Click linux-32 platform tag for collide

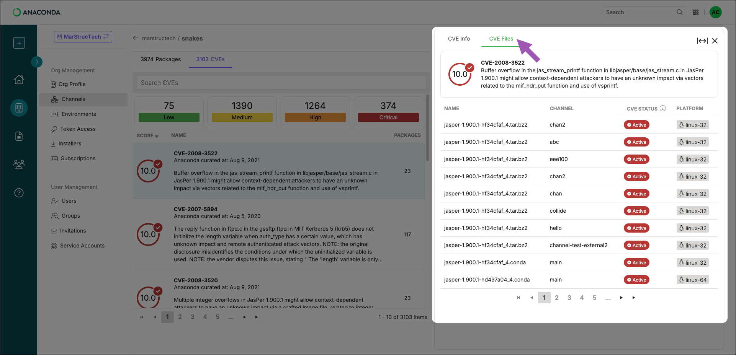pyautogui.click(x=692, y=211)
